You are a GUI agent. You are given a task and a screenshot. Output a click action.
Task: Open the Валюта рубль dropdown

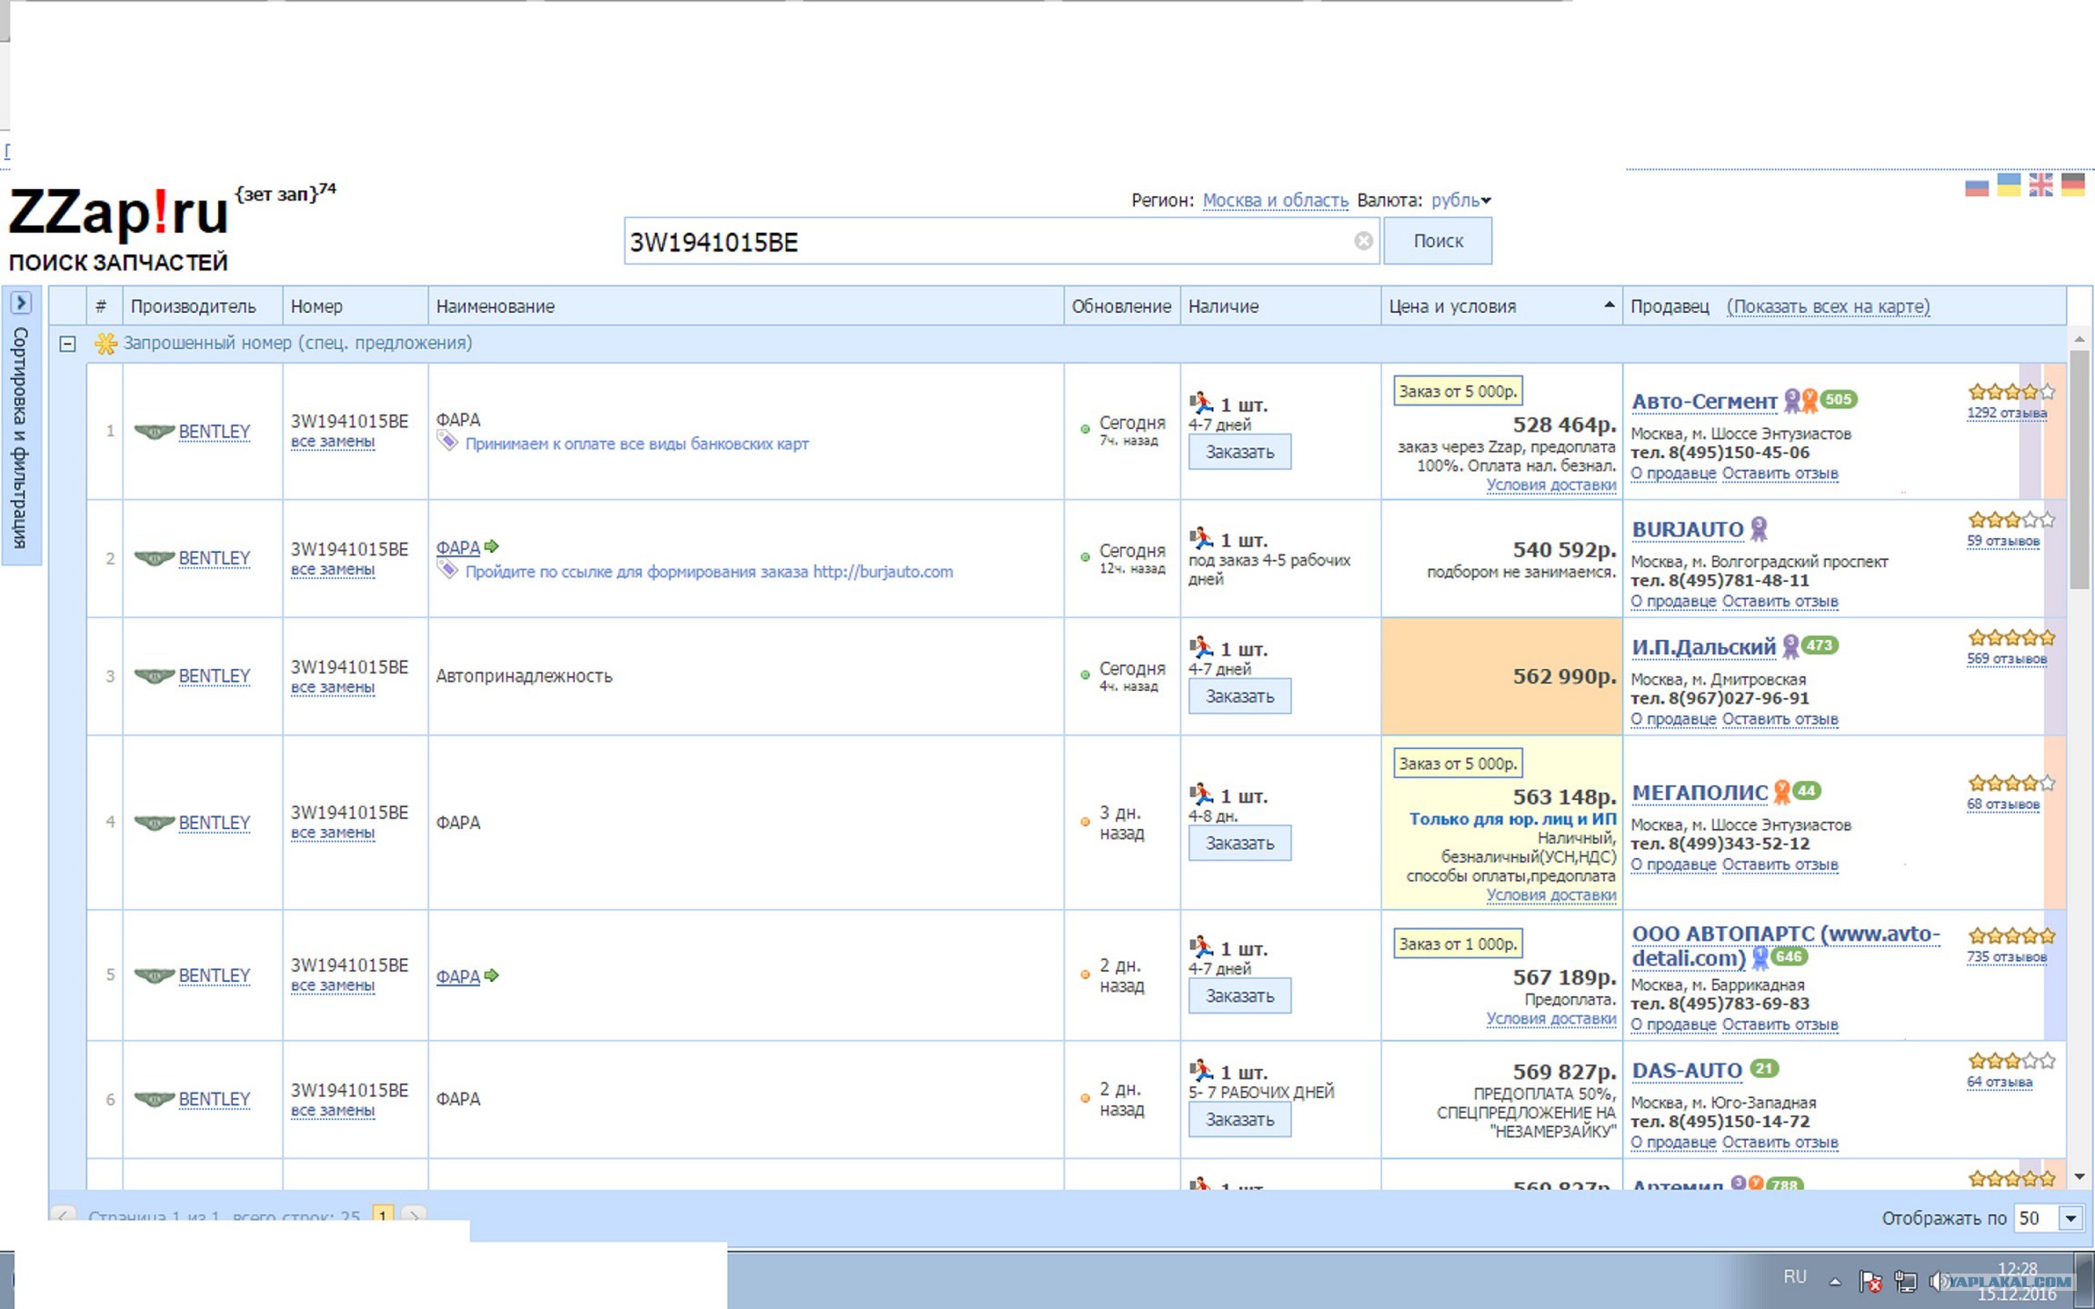pos(1460,200)
